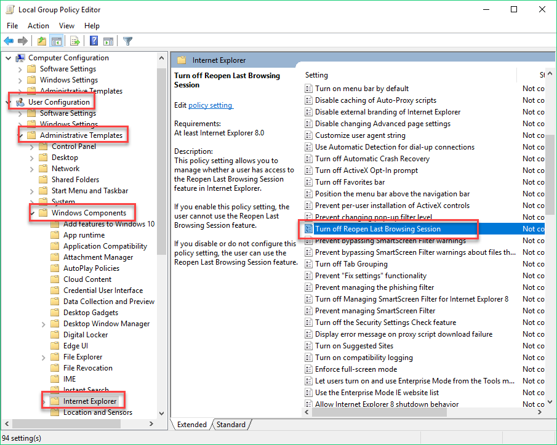Viewport: 557px width, 445px height.
Task: Click the settings list vertical scrollbar thumb
Action: point(550,175)
